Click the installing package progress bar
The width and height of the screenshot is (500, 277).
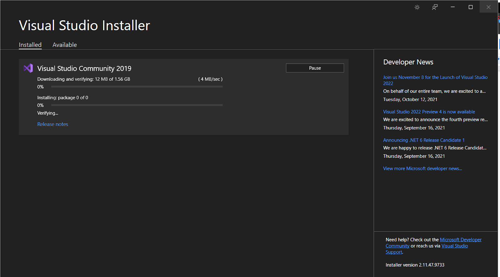(x=137, y=105)
